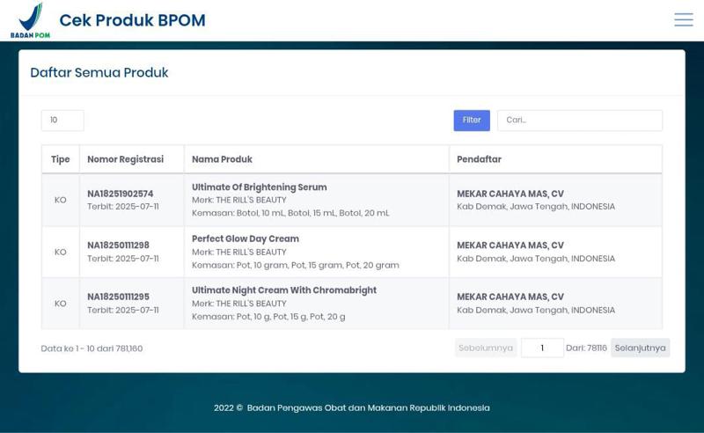This screenshot has height=433, width=704.
Task: Click the Sebelumnya pagination button
Action: [x=485, y=348]
